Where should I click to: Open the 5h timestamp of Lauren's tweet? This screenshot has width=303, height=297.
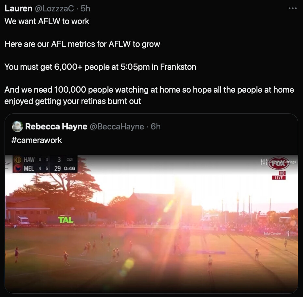click(85, 8)
